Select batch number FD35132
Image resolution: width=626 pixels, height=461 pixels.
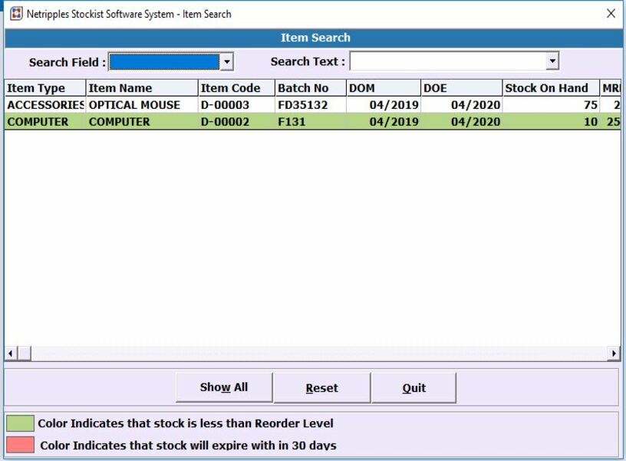[311, 105]
